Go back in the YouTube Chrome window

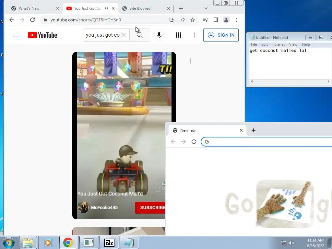pos(12,20)
